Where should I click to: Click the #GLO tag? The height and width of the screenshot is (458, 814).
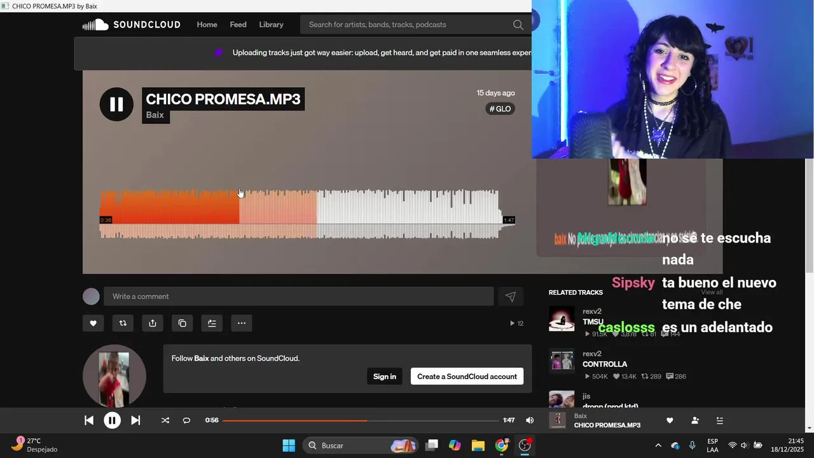[x=500, y=109]
